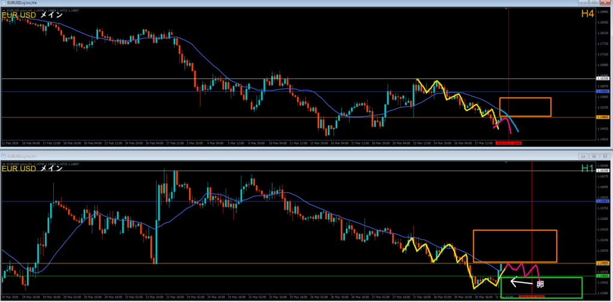This screenshot has width=613, height=302.
Task: Click the 1.18960 price on H4 axis
Action: click(x=603, y=12)
